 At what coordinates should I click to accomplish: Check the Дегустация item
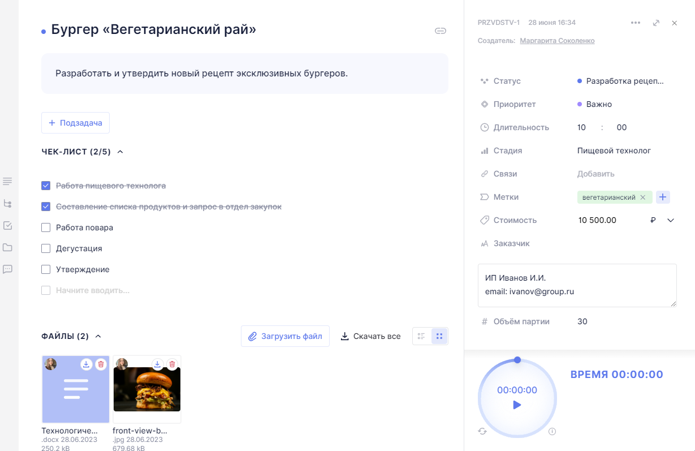(x=46, y=248)
